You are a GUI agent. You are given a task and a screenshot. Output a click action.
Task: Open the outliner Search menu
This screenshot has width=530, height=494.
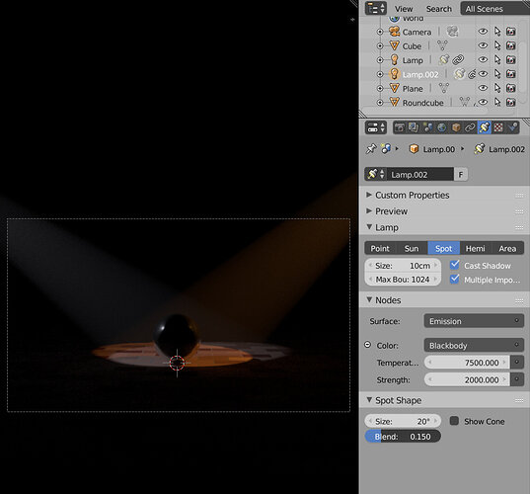[x=439, y=9]
